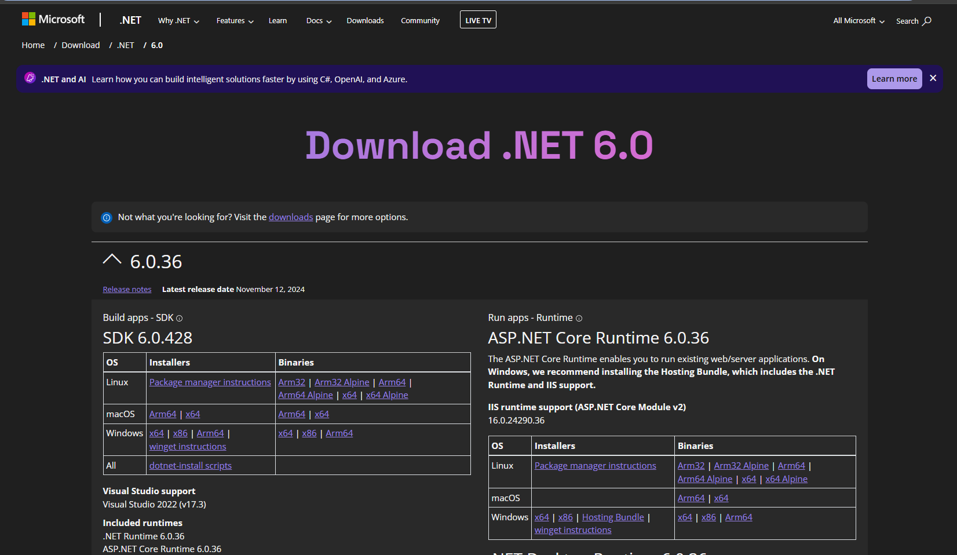This screenshot has height=555, width=957.
Task: Open the Community nav item
Action: [x=420, y=21]
